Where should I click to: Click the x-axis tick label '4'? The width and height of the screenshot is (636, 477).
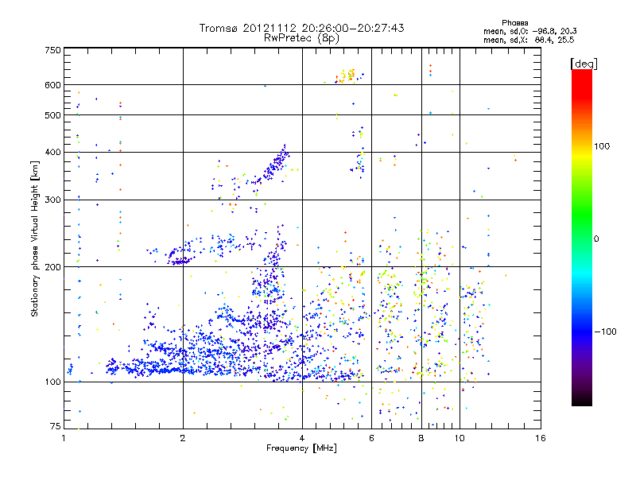(302, 438)
